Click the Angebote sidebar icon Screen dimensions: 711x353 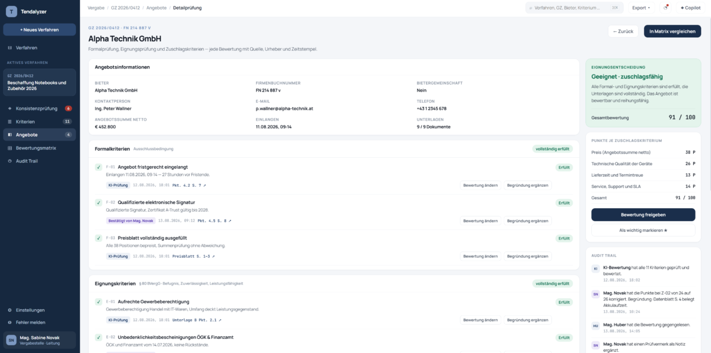pos(10,135)
